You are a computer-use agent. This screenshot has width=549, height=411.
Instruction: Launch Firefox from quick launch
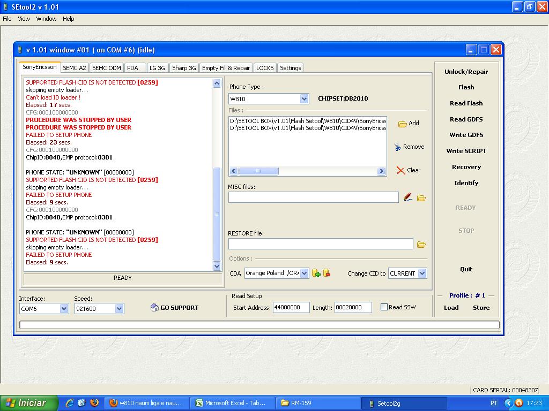coord(94,403)
